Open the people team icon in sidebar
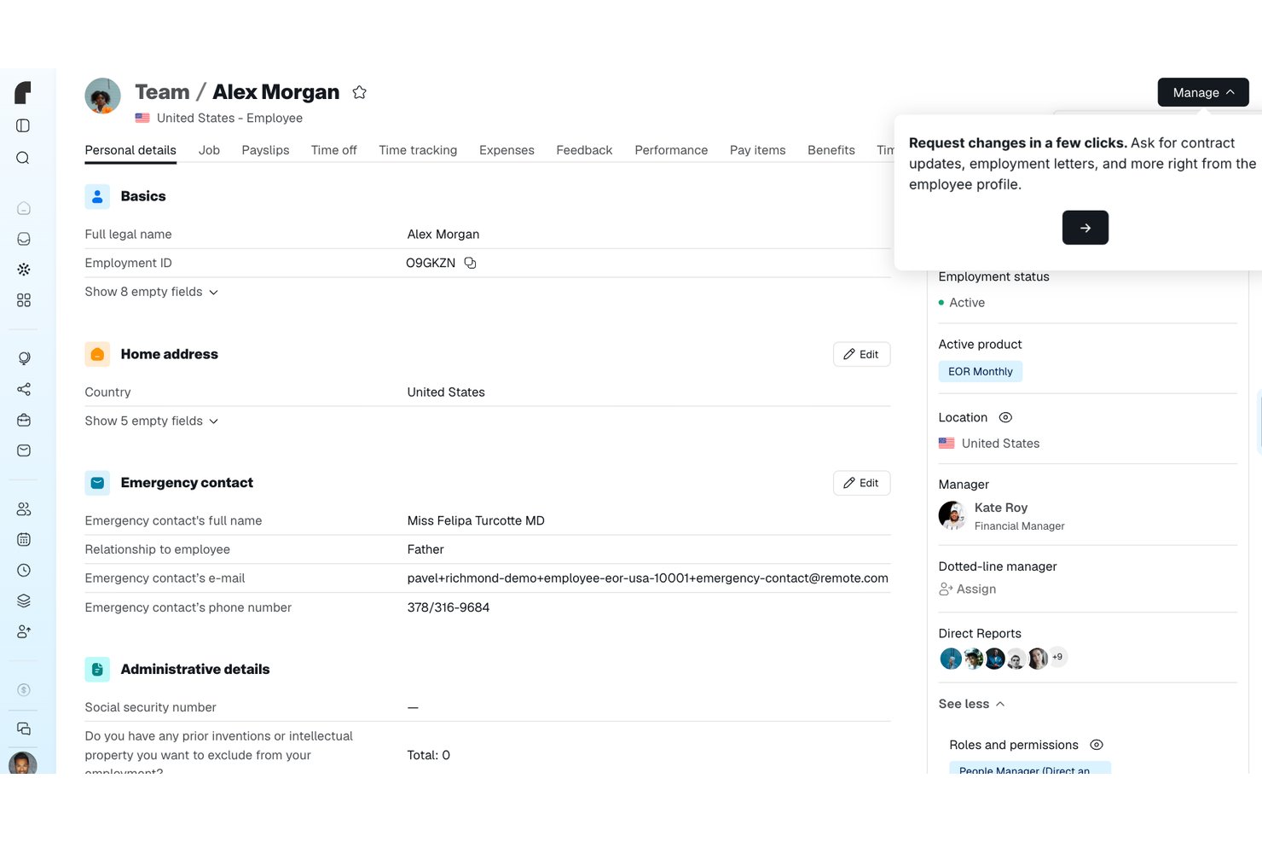 (x=24, y=509)
